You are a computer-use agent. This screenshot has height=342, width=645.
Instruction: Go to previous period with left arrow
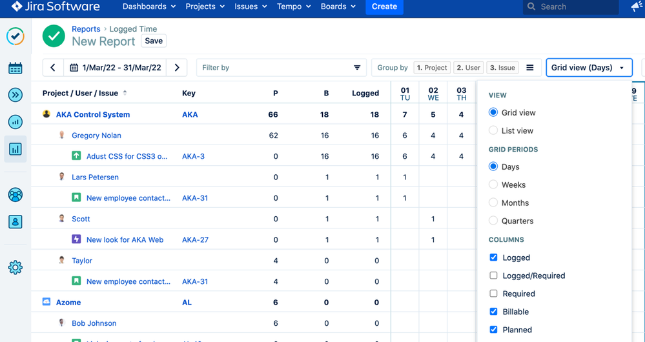point(53,67)
